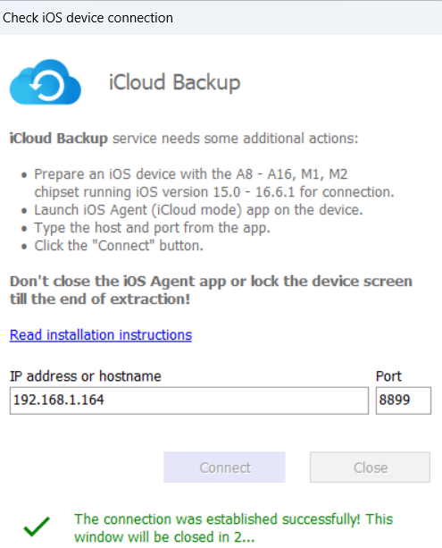Click the bullet mentioning the "Connect" button
Viewport: 442px width, 548px height.
click(x=119, y=246)
